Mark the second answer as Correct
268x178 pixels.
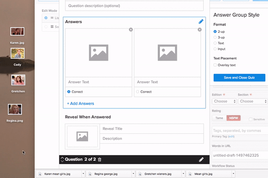click(138, 91)
